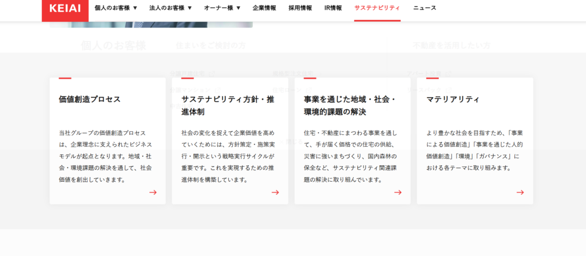Open 事業を通じた地域・社会・環境的課題の解決 heading
This screenshot has width=586, height=256.
(350, 105)
